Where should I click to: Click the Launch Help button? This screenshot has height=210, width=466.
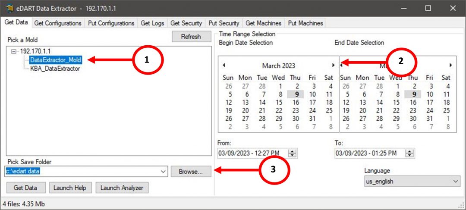(x=70, y=188)
